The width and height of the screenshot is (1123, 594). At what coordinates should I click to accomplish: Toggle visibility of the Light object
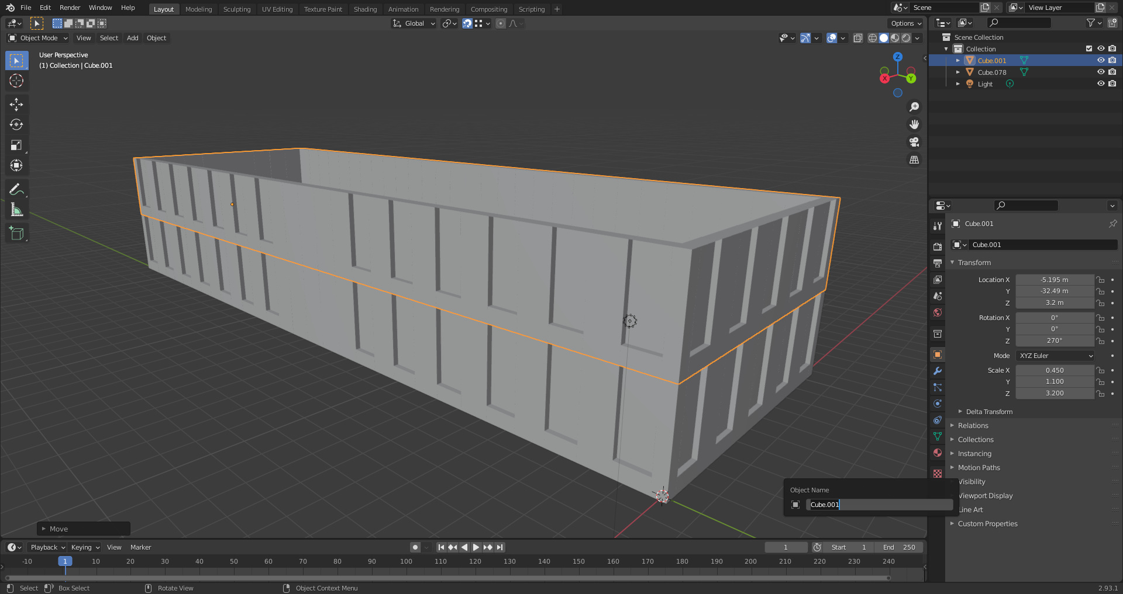(x=1100, y=84)
